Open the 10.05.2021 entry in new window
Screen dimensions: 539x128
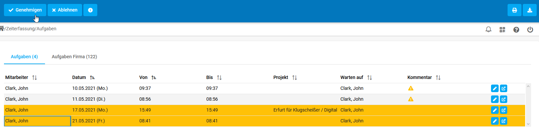[x=503, y=89]
